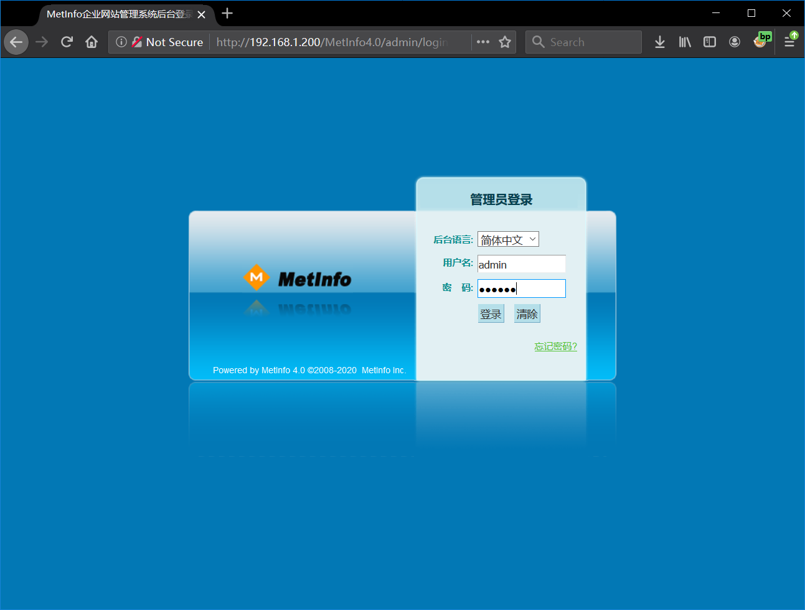Minimize the browser window
This screenshot has width=805, height=610.
coord(716,13)
